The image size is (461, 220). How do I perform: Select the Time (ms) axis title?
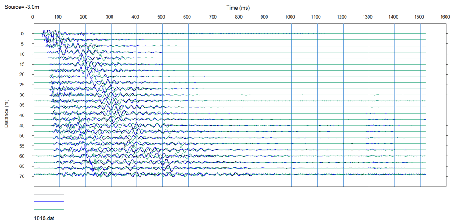pyautogui.click(x=238, y=8)
